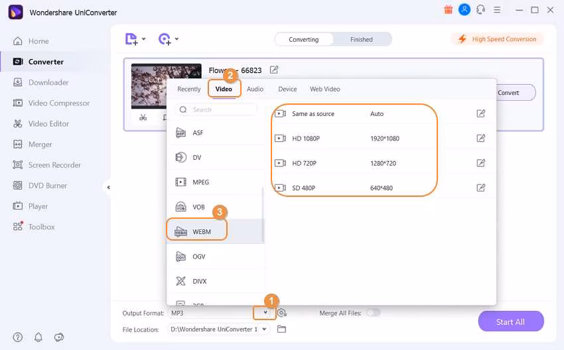Screen dimensions: 564x350
Task: Choose VOB format from list
Action: pyautogui.click(x=216, y=207)
